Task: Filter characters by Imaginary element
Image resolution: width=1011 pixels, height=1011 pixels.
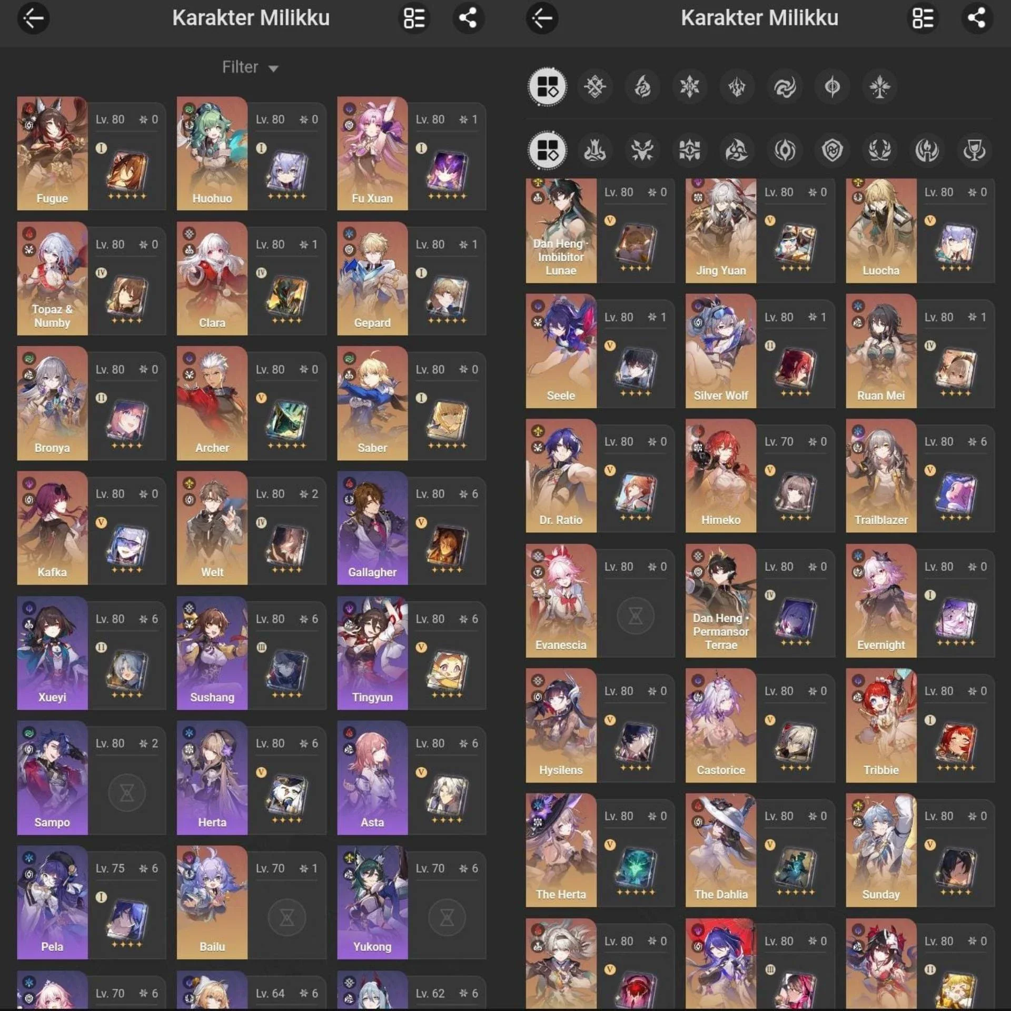Action: pos(879,87)
